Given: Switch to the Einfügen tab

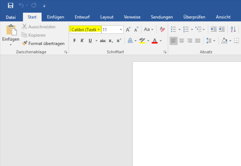Looking at the screenshot, I should pos(55,17).
